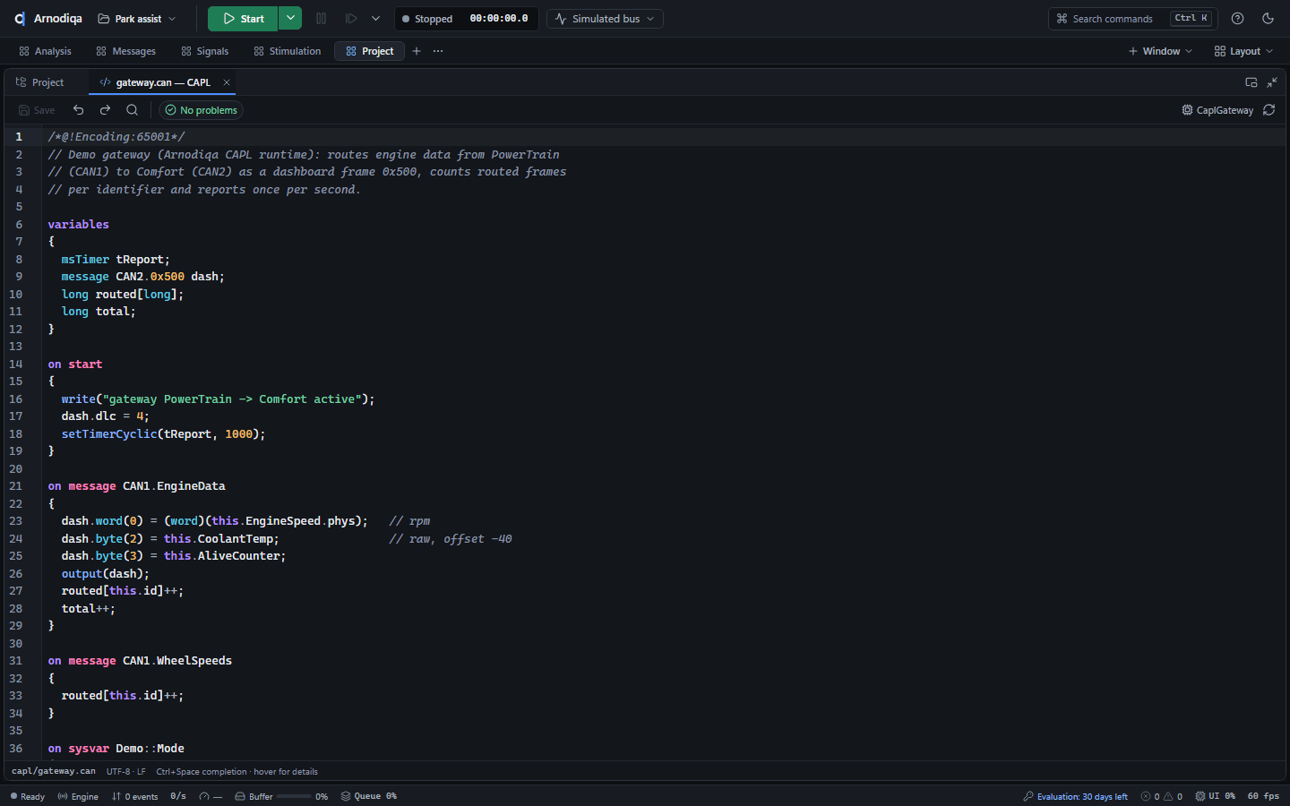
Task: Click the CaplGateway node label
Action: point(1217,110)
